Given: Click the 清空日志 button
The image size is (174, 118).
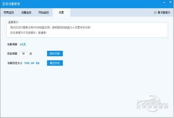Looking at the screenshot, I should 55,63.
